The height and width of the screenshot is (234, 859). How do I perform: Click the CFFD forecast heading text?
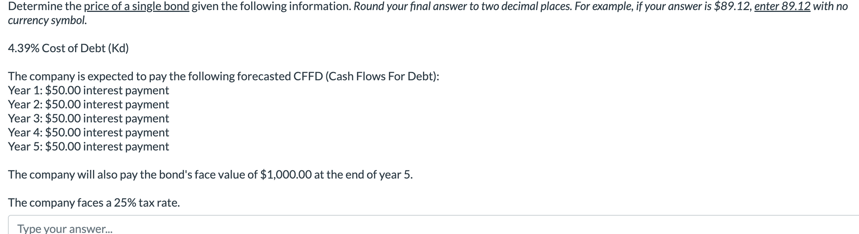pyautogui.click(x=223, y=76)
